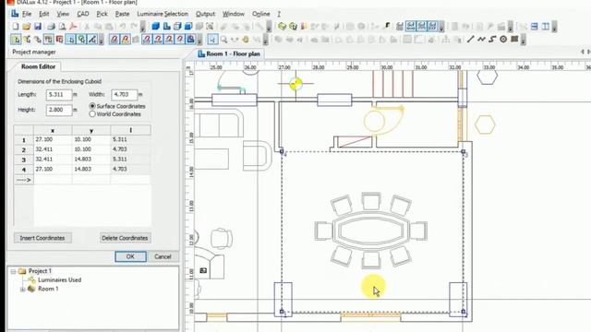
Task: Click the Insert Coordinates button
Action: [42, 238]
